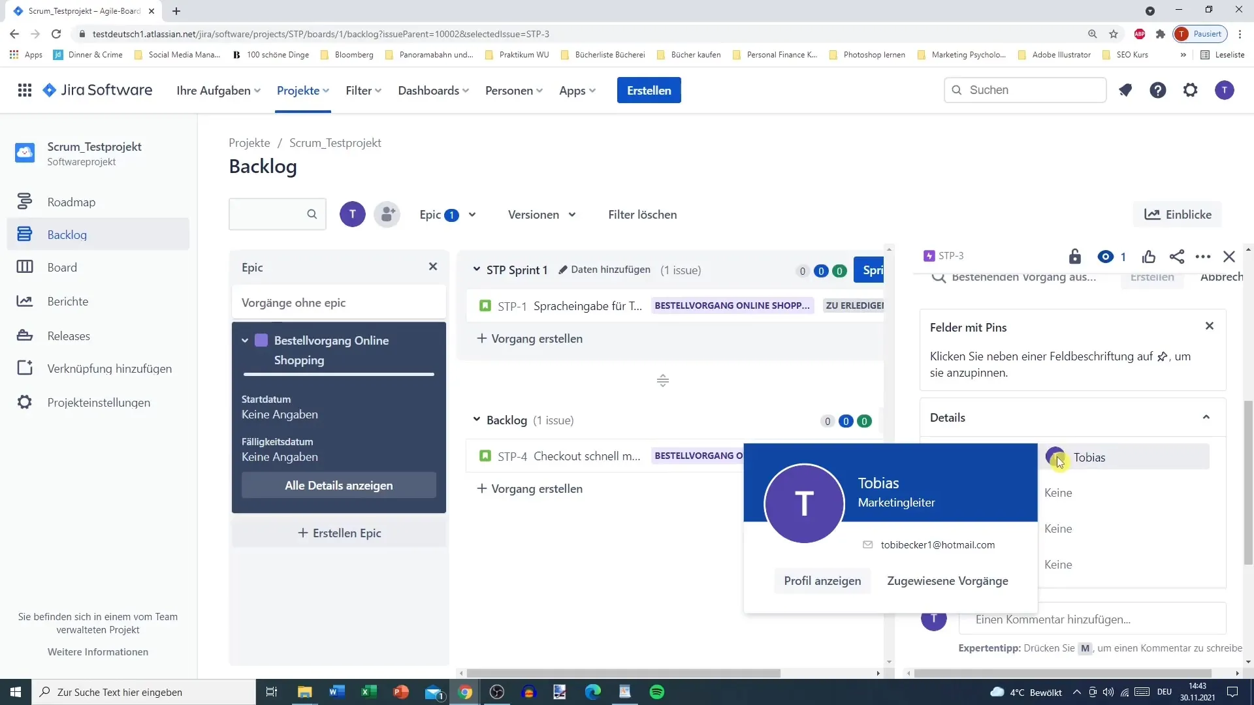Open the Board sidebar item
This screenshot has height=705, width=1254.
coord(98,267)
